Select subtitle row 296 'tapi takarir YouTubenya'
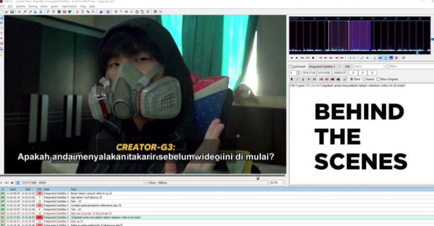 click(217, 198)
